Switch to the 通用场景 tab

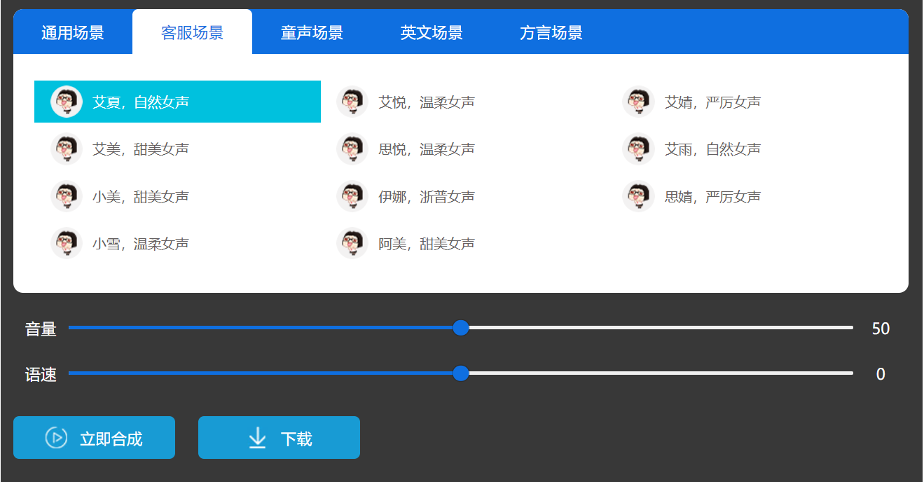click(73, 32)
